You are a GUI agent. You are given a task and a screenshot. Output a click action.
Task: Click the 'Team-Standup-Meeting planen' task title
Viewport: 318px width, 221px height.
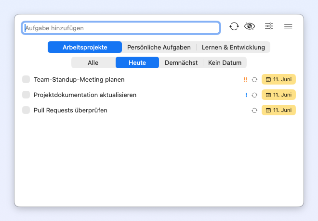[x=79, y=79]
